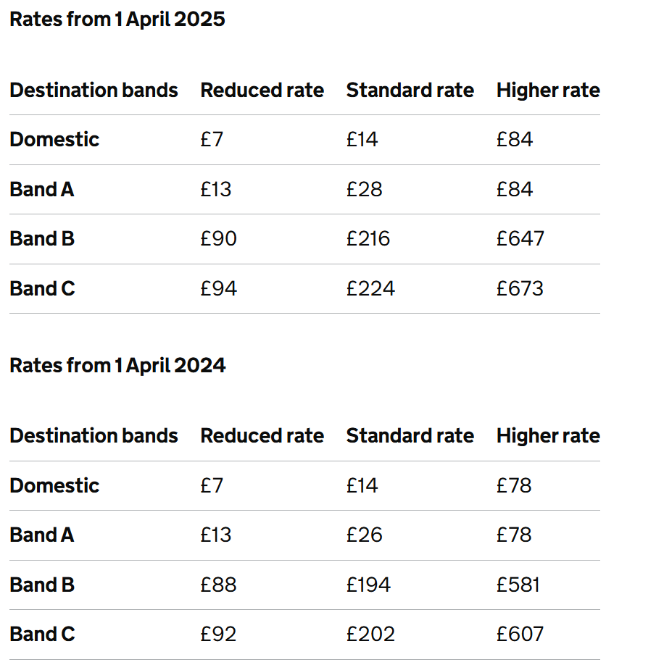
Task: Select the 2025 Band B reduced rate £90
Action: pos(218,239)
